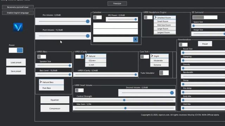Open the Convolver IRS file dropdown
The height and width of the screenshot is (126, 225).
click(135, 40)
